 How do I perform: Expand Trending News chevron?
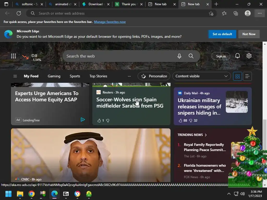[x=206, y=135]
